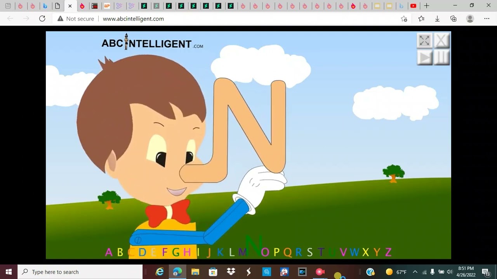
Task: Click the address bar URL www.abcintelligent.com
Action: [x=133, y=19]
